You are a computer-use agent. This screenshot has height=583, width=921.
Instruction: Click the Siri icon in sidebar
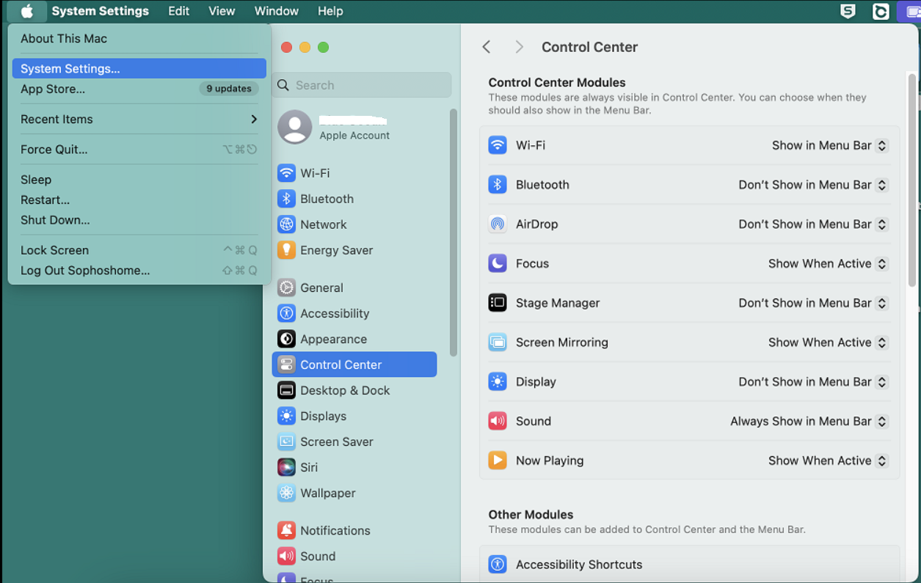[x=286, y=467]
